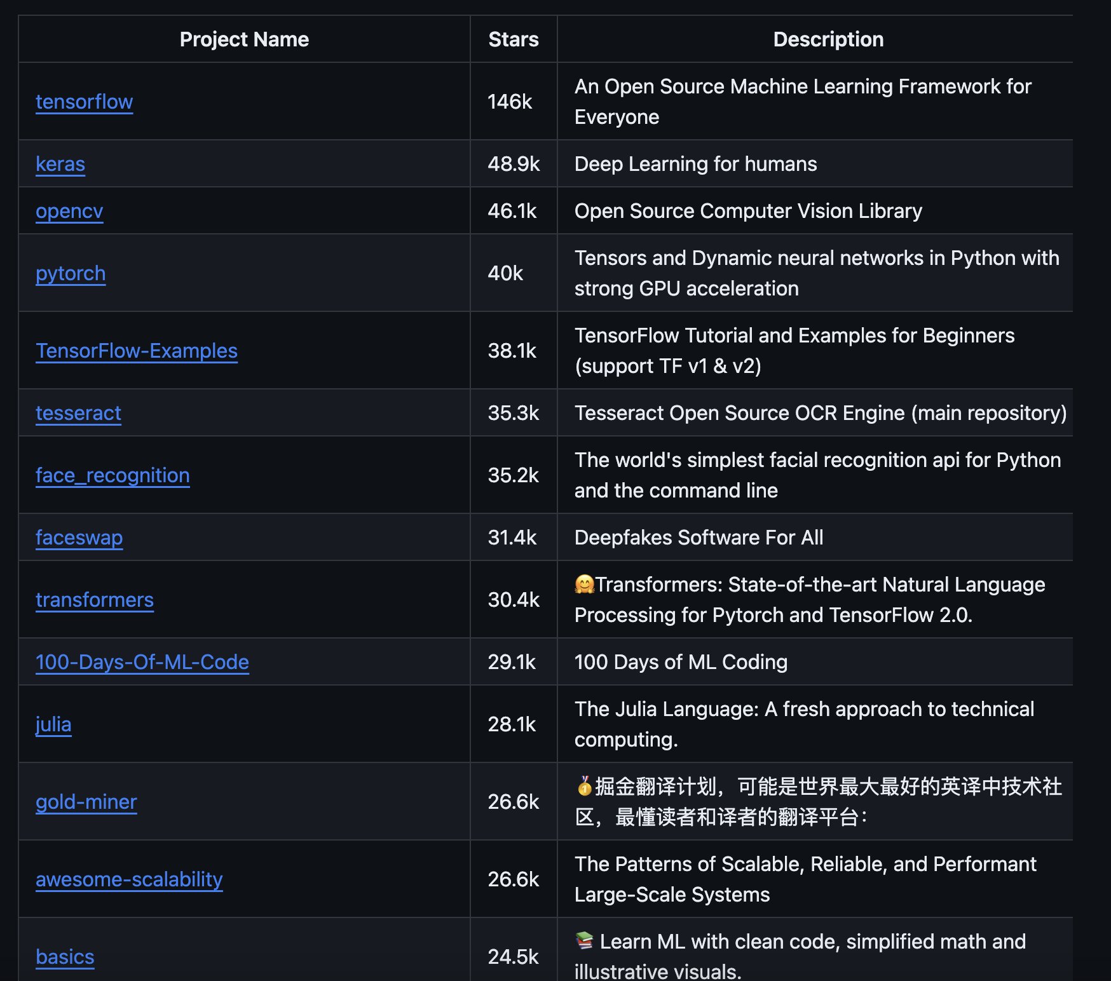Click 'Tensors and Dynamic neural networks' description

click(x=817, y=273)
